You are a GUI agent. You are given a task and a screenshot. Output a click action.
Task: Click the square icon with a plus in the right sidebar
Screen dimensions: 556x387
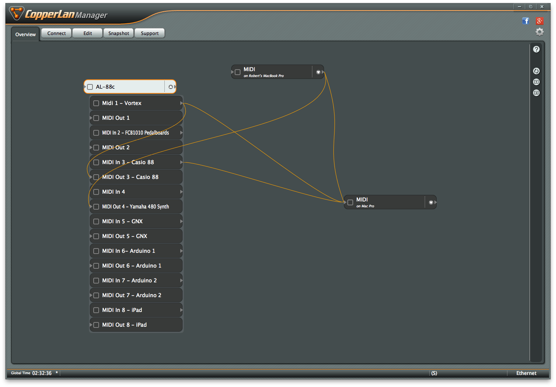click(x=536, y=82)
